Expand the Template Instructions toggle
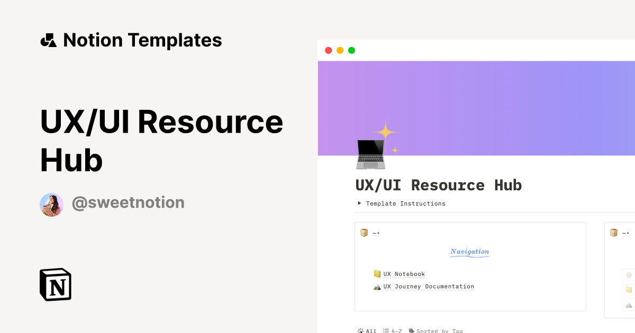The image size is (635, 333). pos(405,203)
